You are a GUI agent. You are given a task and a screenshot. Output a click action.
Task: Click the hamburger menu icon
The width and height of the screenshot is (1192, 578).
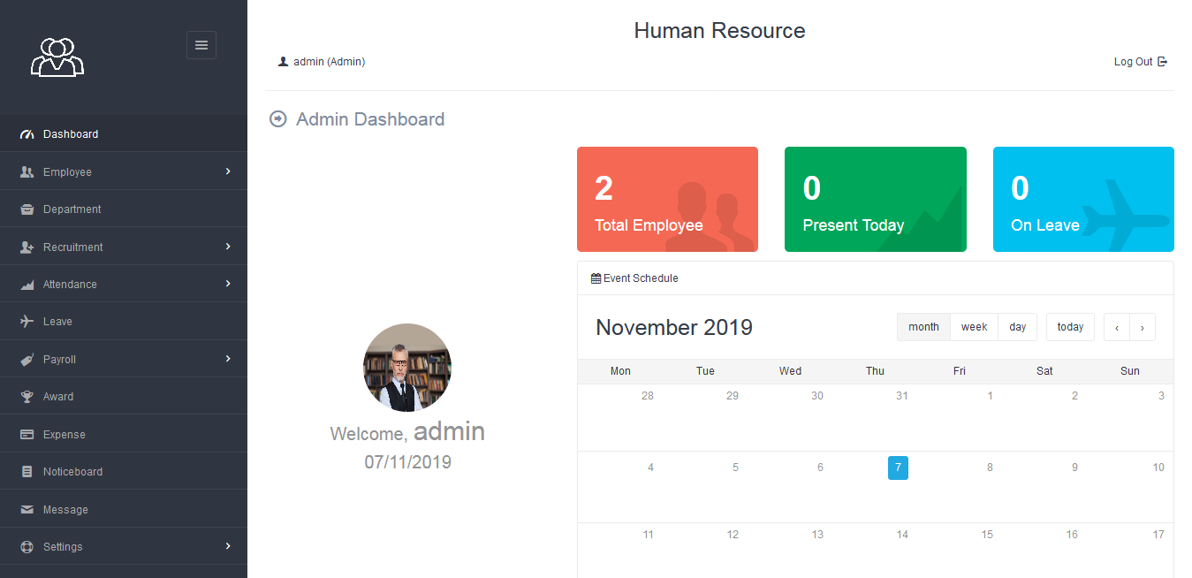pos(201,44)
